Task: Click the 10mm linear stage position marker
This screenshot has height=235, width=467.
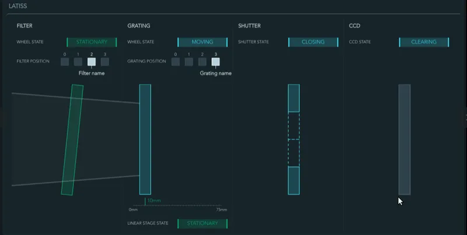Action: point(153,201)
